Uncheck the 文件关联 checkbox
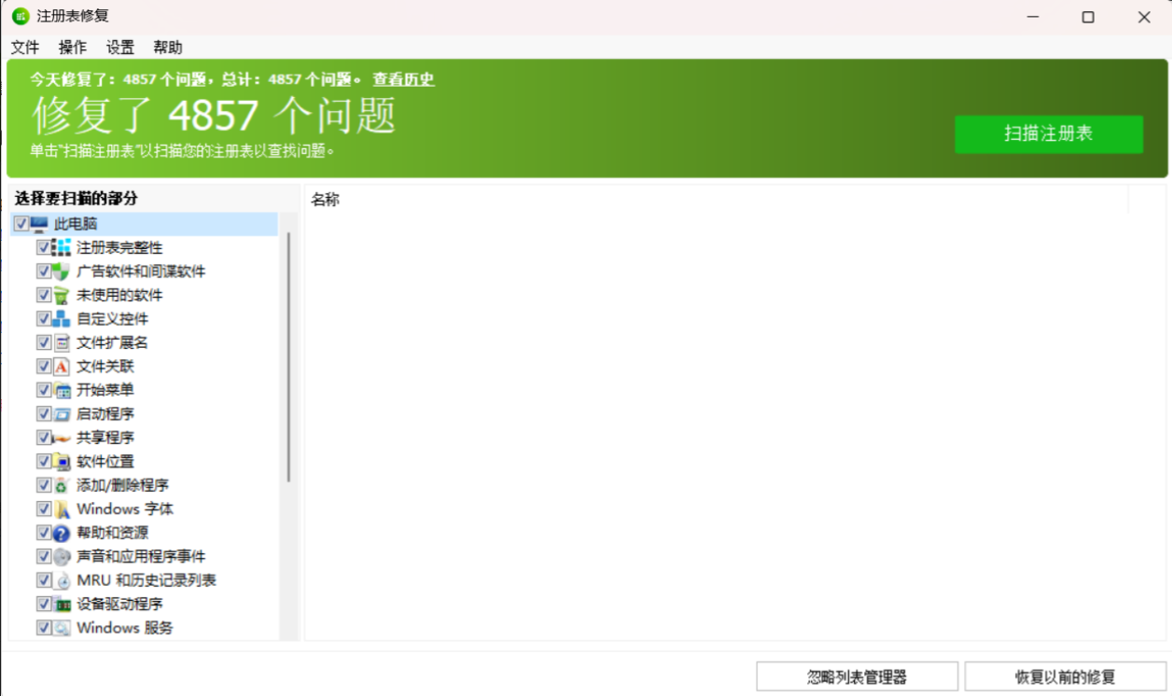The image size is (1172, 696). tap(44, 367)
